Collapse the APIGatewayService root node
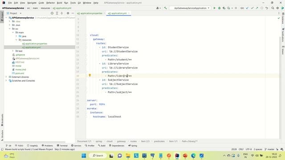 coord(6,18)
